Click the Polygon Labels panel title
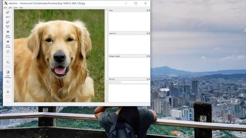 115,56
